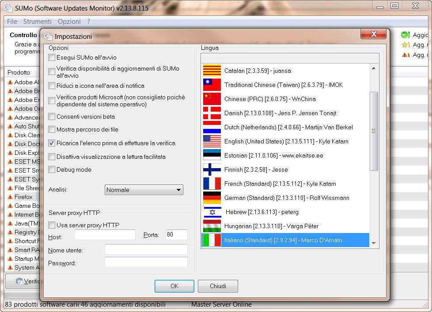Open the Analisi Normale dropdown
The width and height of the screenshot is (432, 312).
[144, 190]
